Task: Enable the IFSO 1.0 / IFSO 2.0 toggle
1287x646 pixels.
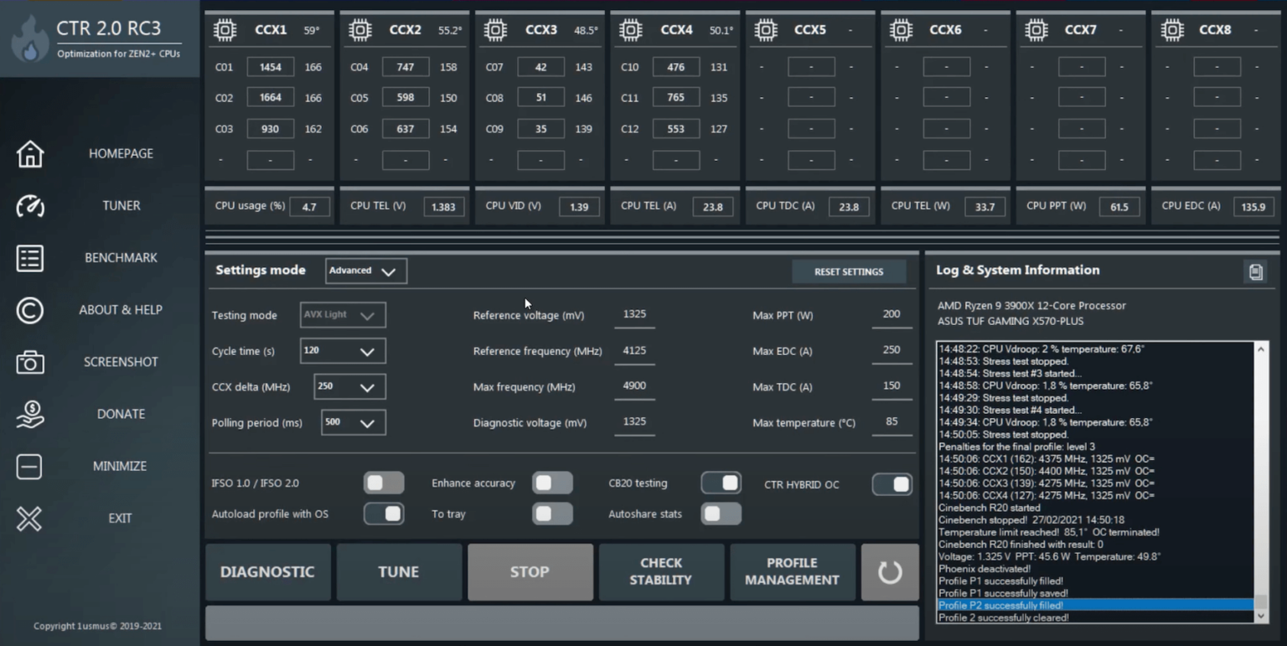Action: (x=384, y=483)
